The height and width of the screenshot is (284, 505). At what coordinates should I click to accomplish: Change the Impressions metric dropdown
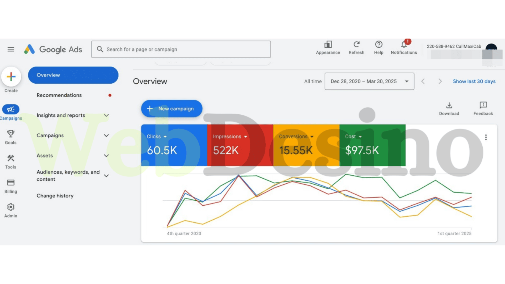pos(230,136)
